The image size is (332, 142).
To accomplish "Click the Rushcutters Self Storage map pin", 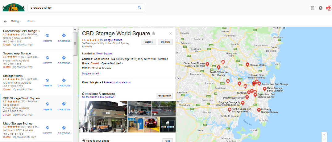I will coord(259,84).
